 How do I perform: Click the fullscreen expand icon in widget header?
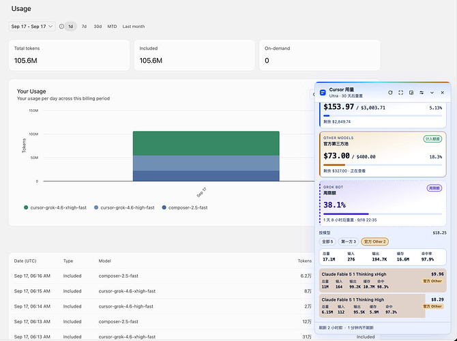coord(401,92)
